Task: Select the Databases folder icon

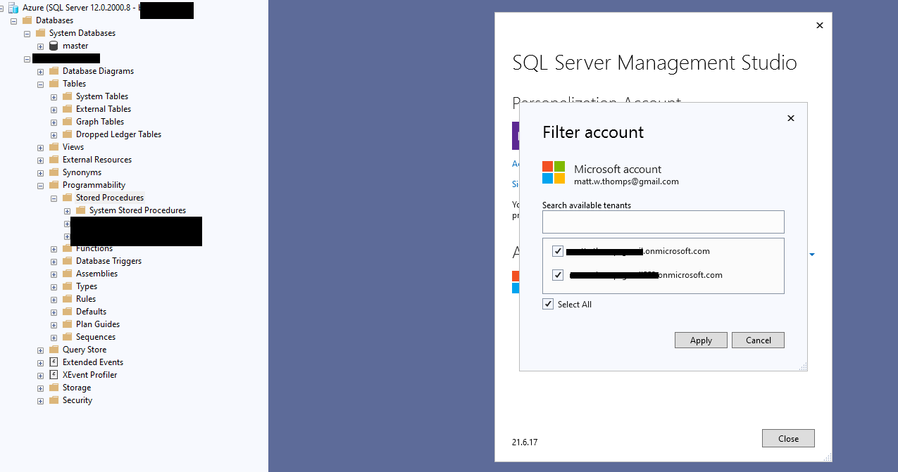Action: [27, 20]
